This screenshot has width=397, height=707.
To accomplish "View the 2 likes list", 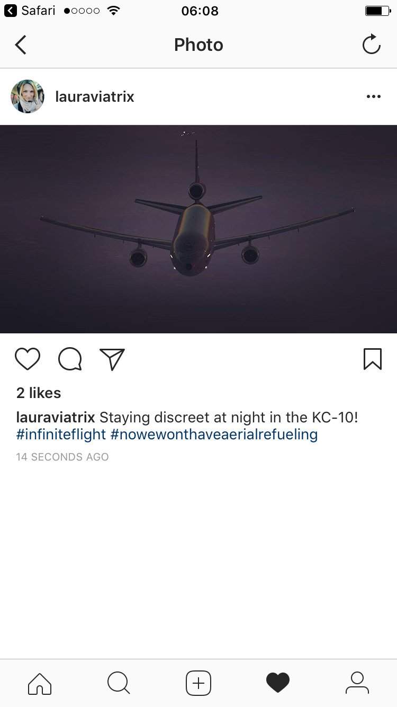I will pos(39,393).
